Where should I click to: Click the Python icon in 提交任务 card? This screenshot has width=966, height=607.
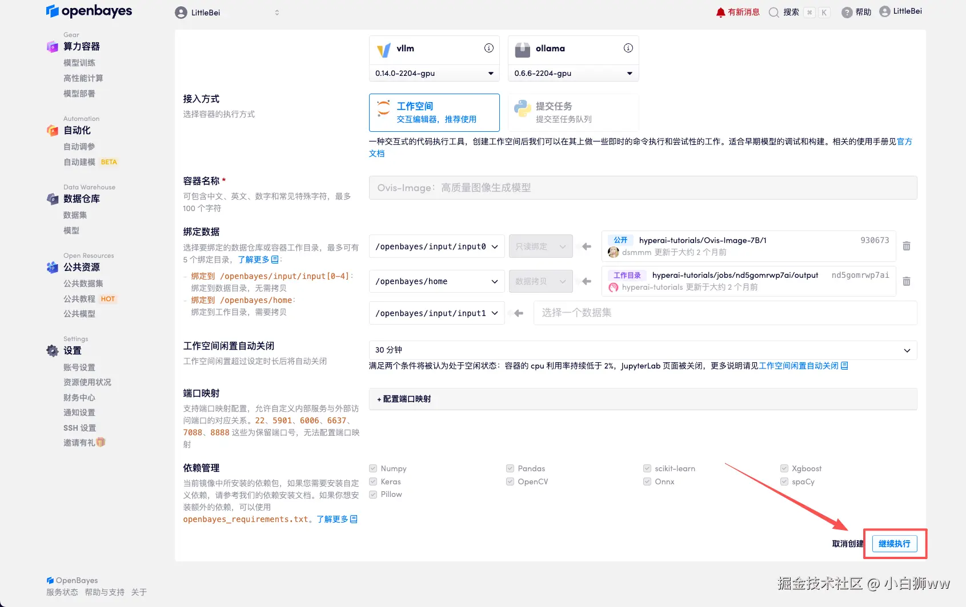(523, 108)
